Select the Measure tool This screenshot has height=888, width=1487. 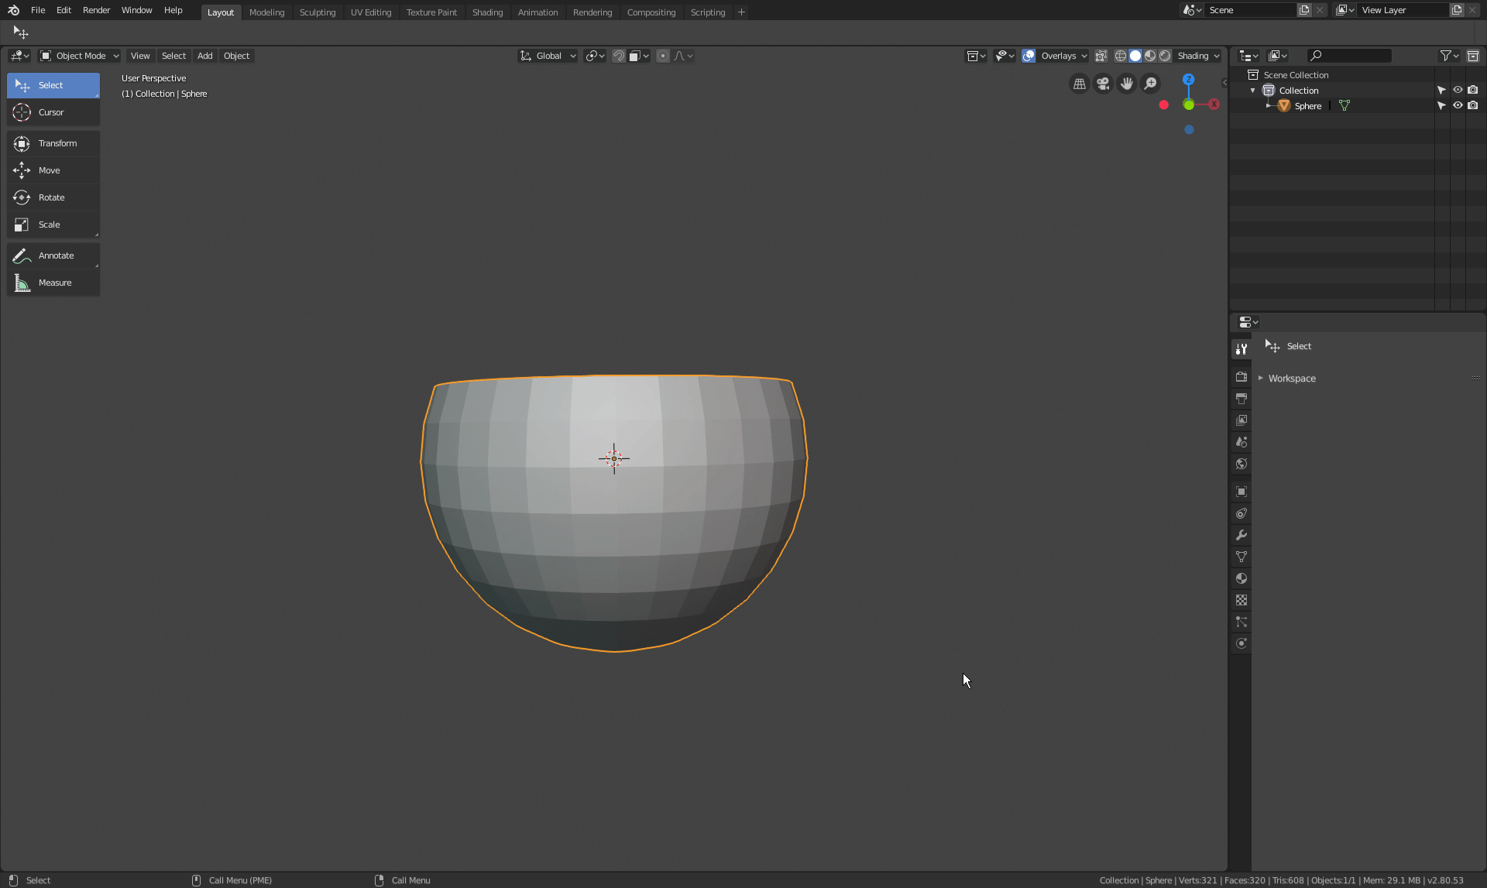53,283
